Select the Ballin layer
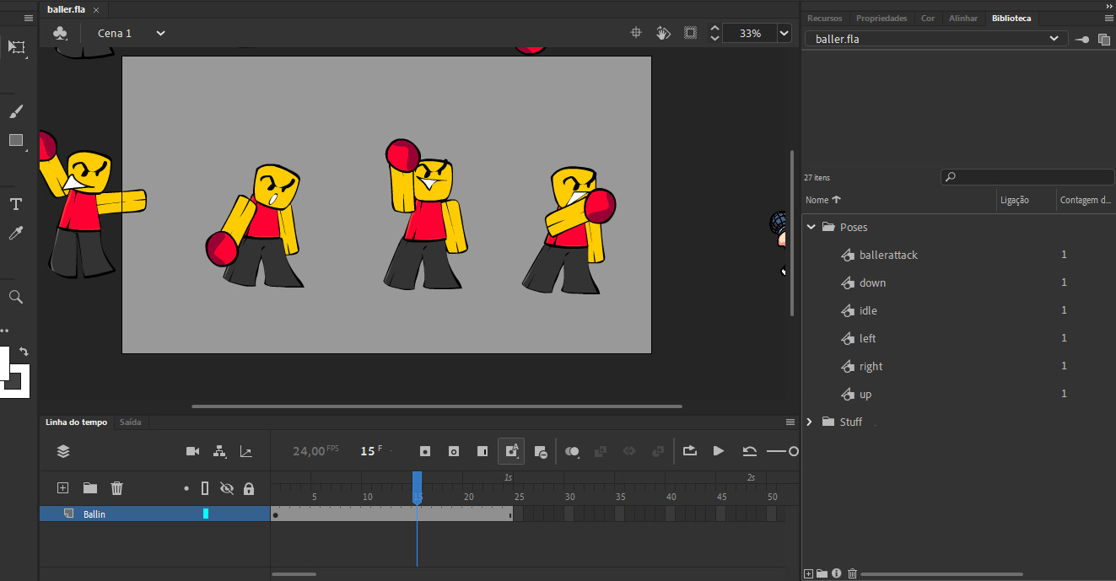Image resolution: width=1116 pixels, height=581 pixels. [154, 514]
